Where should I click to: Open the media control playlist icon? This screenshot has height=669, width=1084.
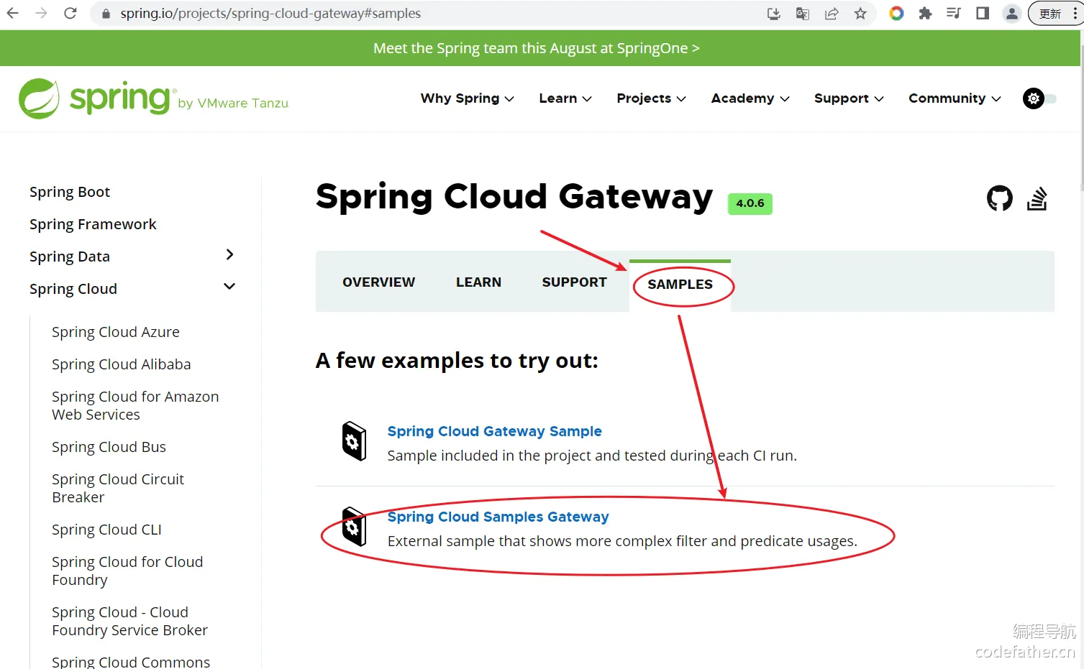pyautogui.click(x=954, y=14)
